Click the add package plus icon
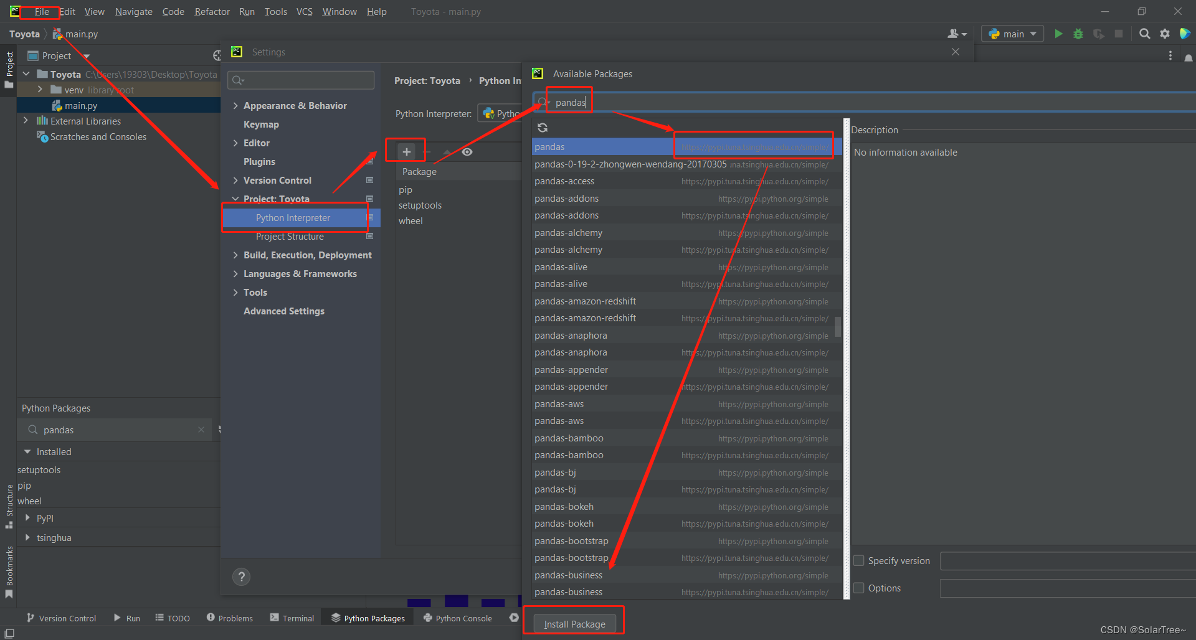The height and width of the screenshot is (640, 1196). [407, 152]
